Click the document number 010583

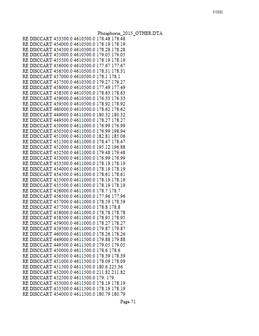coord(218,12)
